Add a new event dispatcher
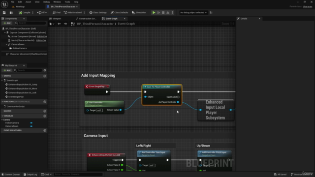 click(45, 130)
